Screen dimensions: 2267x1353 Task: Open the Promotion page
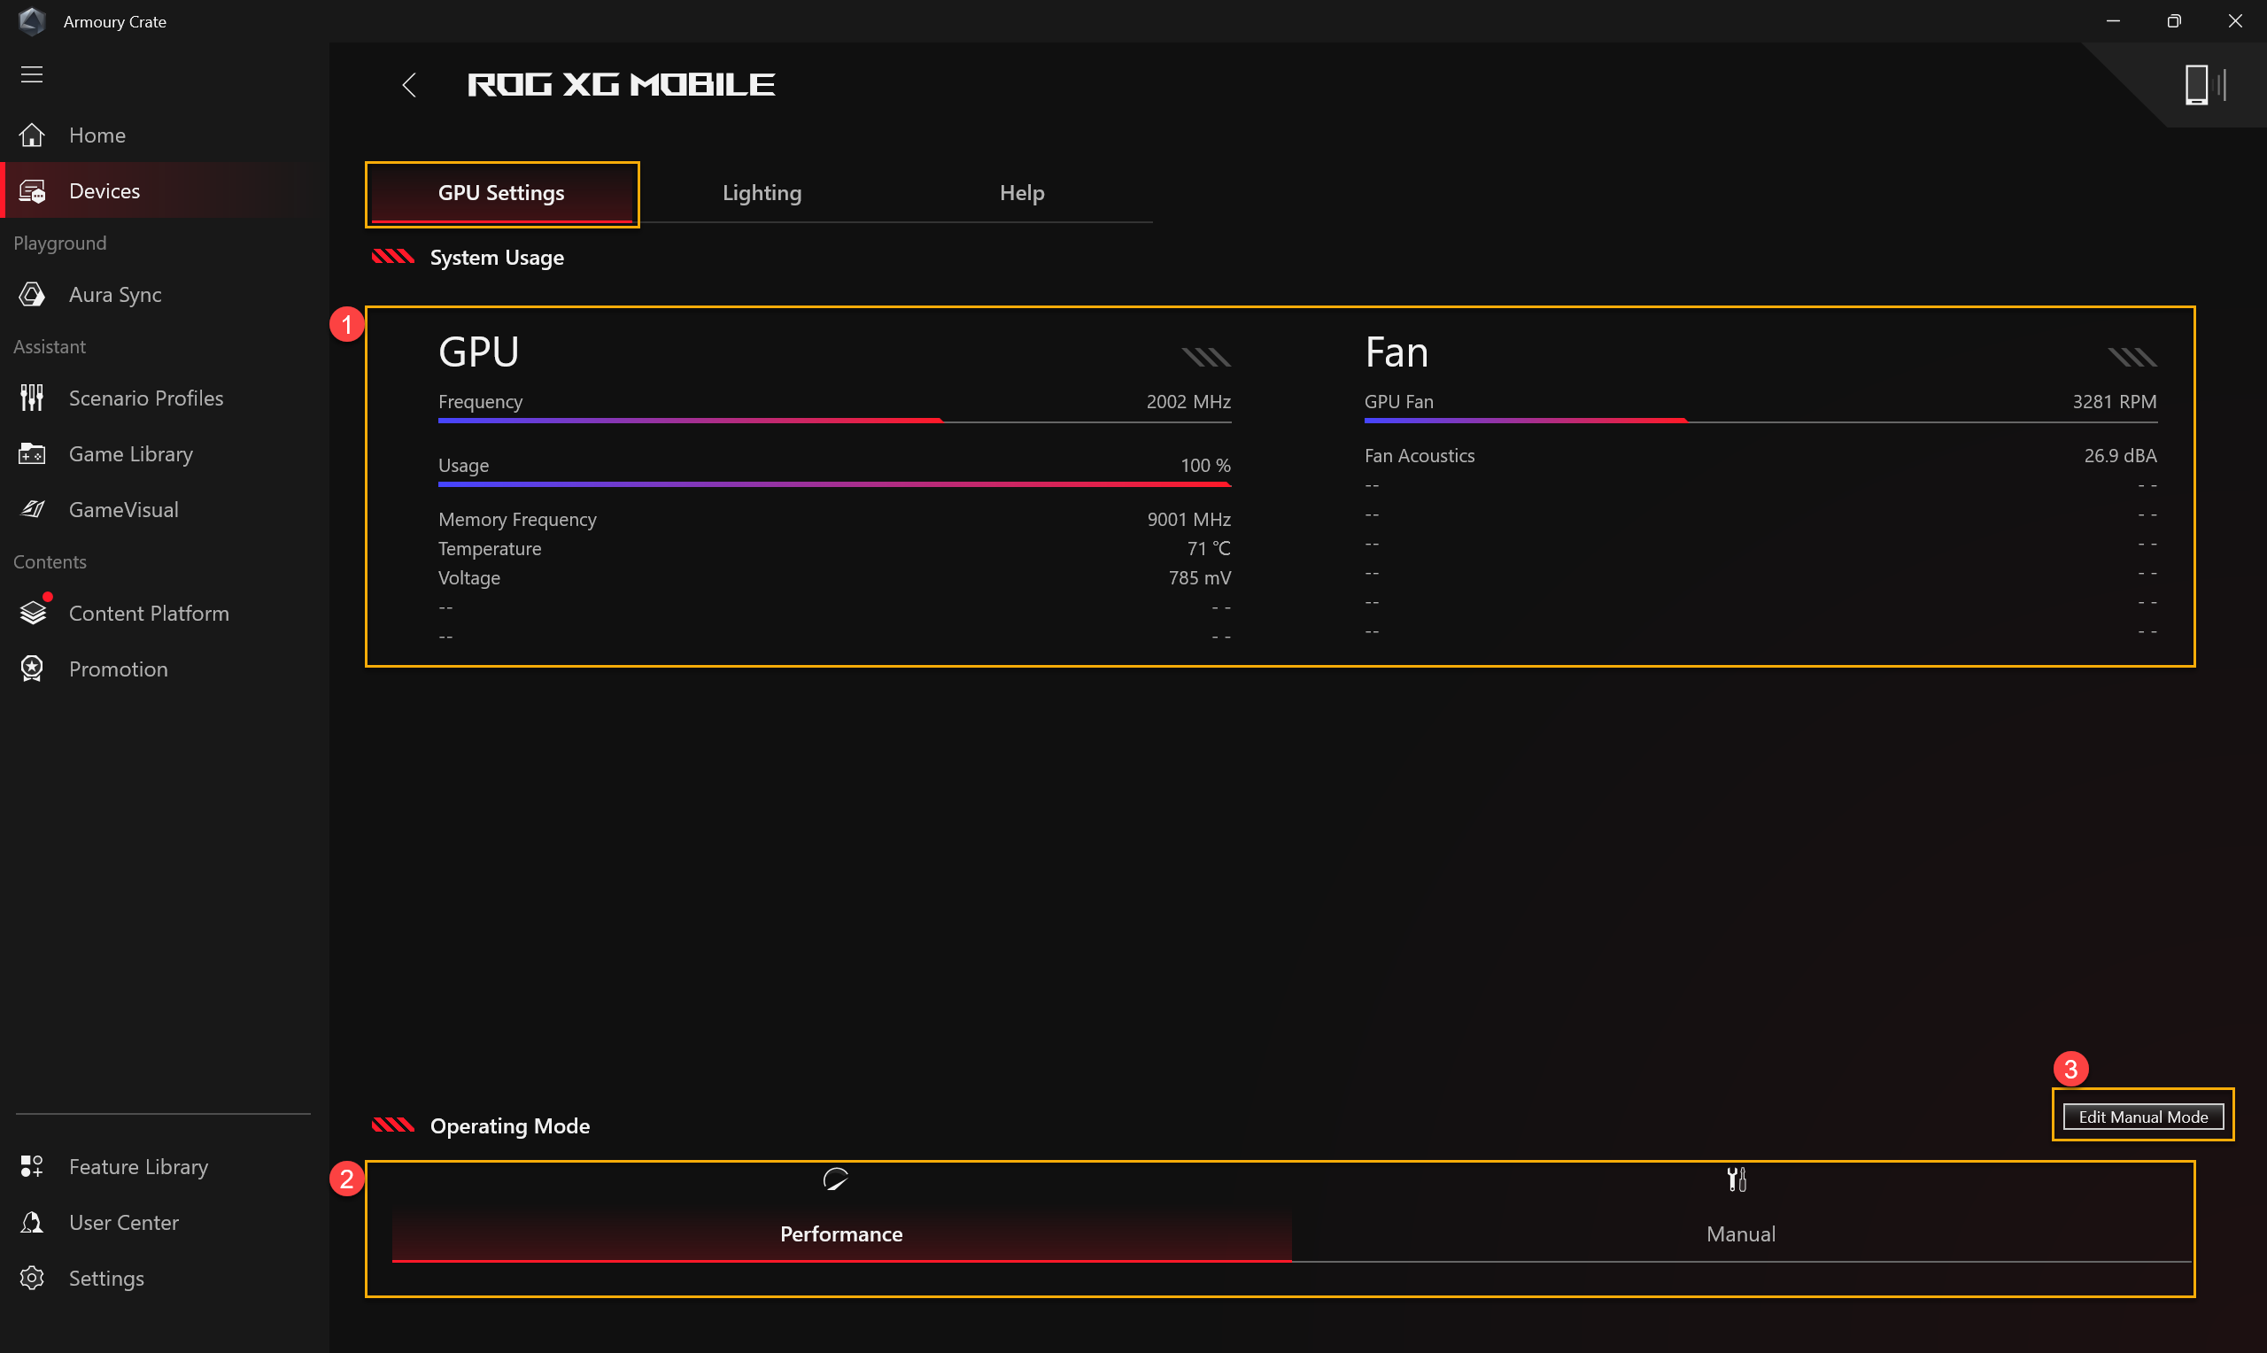119,669
